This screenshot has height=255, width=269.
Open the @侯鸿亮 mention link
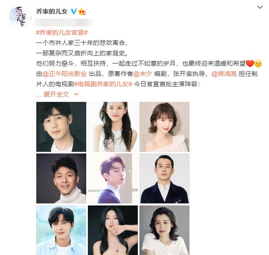pos(224,74)
